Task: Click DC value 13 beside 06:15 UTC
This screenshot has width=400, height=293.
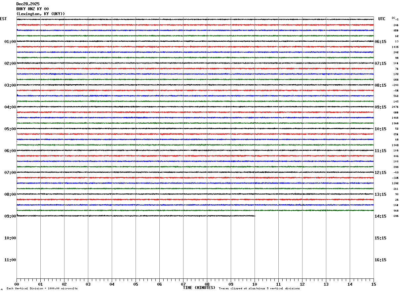Action: click(397, 41)
